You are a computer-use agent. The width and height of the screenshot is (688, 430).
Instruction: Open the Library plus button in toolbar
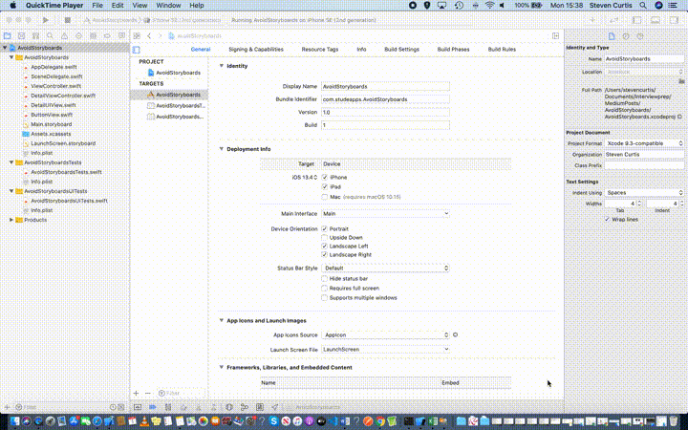592,20
